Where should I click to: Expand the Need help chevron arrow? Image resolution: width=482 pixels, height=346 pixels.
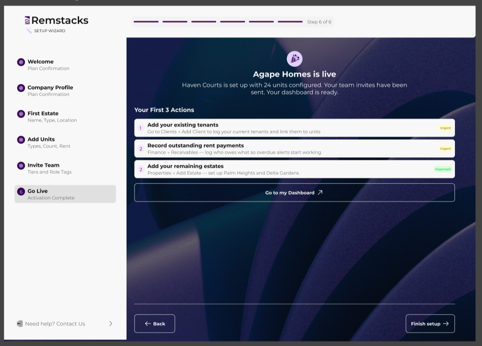click(x=110, y=324)
